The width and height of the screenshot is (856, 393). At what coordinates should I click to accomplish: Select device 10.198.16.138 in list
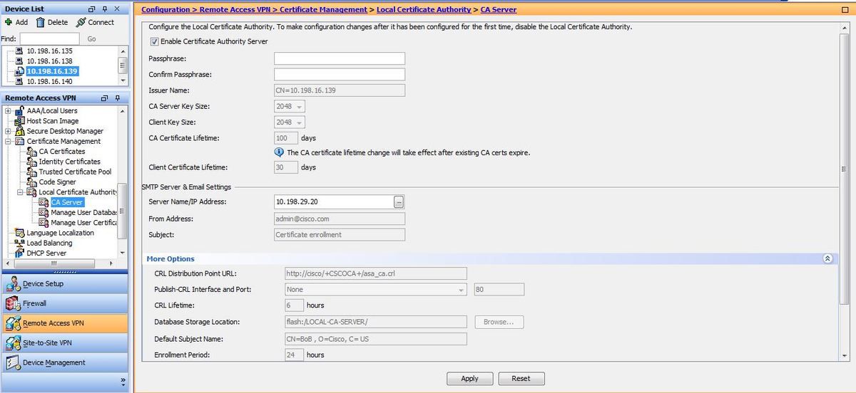click(49, 61)
